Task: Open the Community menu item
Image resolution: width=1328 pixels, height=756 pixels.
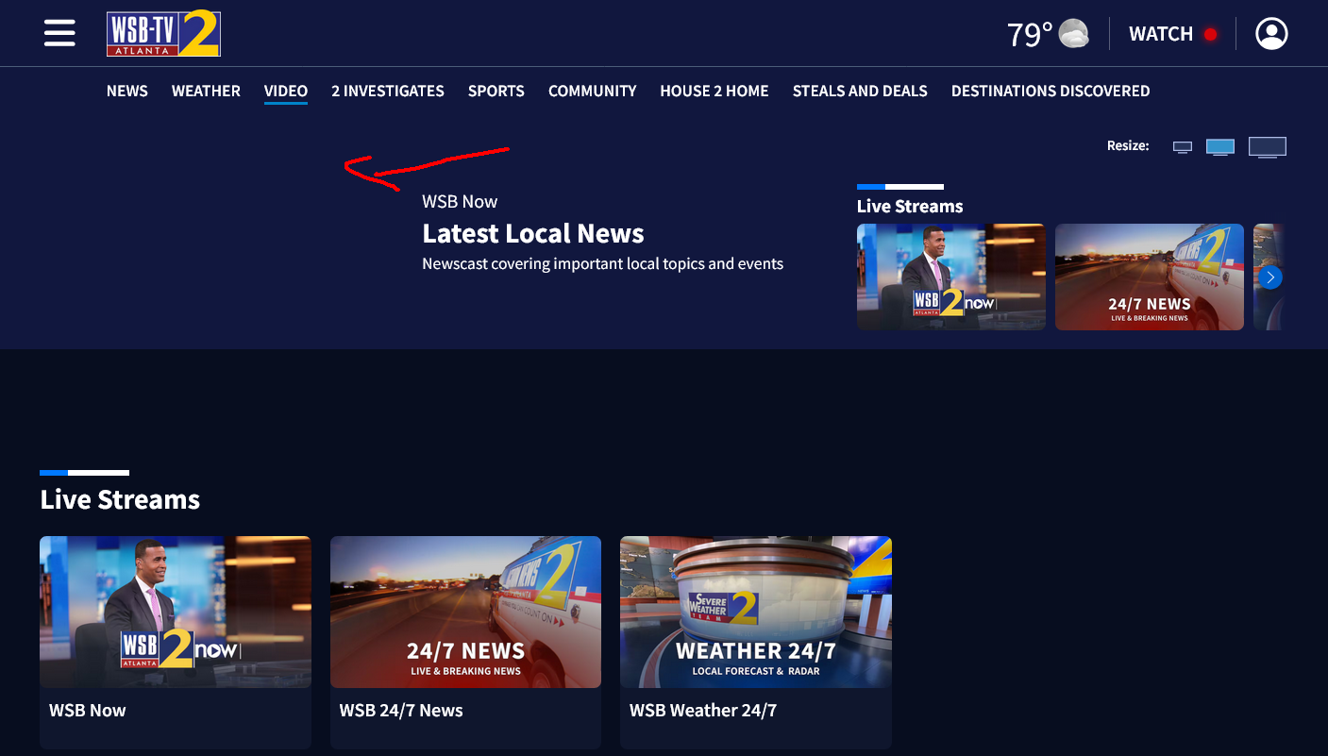Action: (593, 91)
